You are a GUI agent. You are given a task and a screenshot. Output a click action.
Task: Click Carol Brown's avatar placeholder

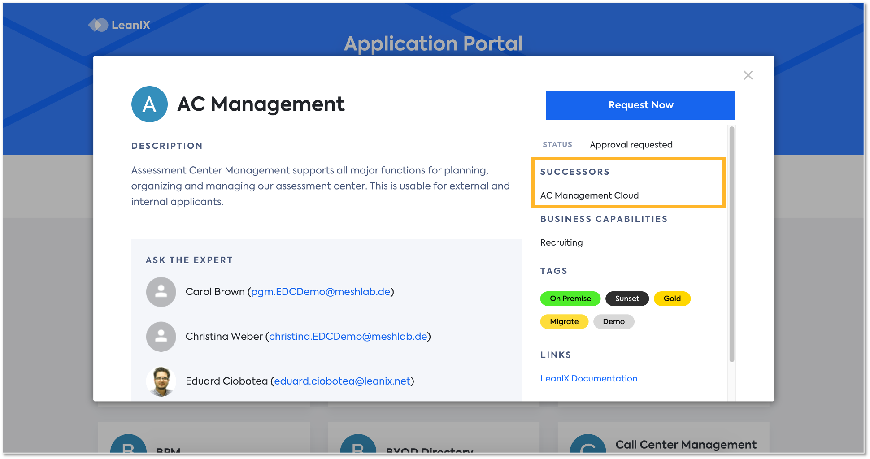click(x=161, y=292)
